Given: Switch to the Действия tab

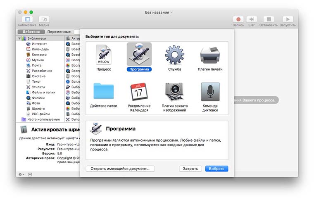Looking at the screenshot, I should [31, 32].
